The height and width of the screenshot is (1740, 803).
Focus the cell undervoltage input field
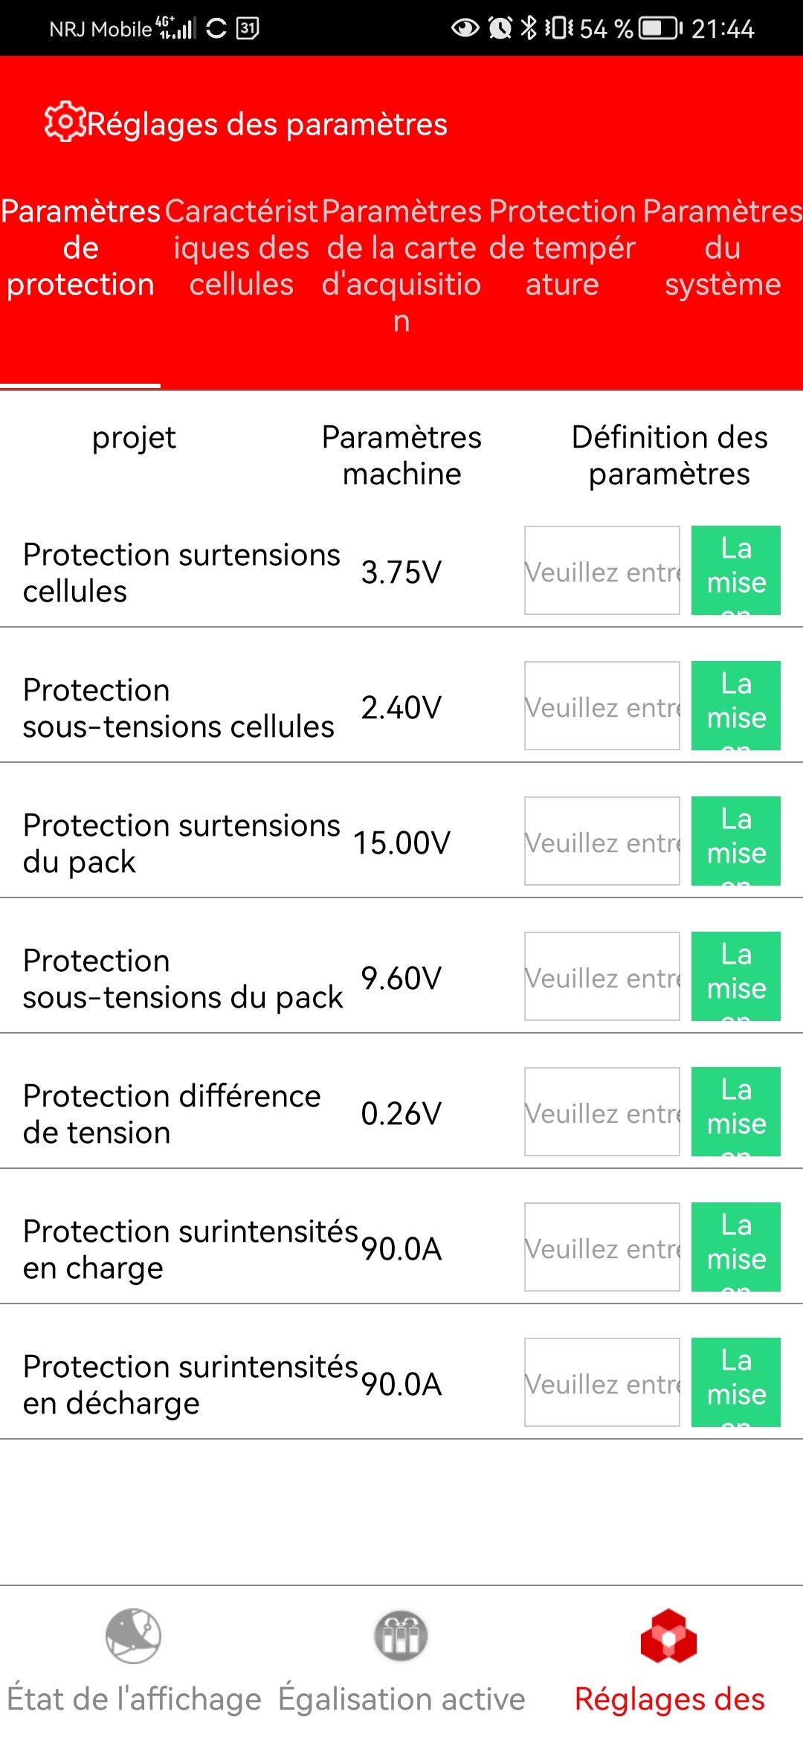coord(602,706)
